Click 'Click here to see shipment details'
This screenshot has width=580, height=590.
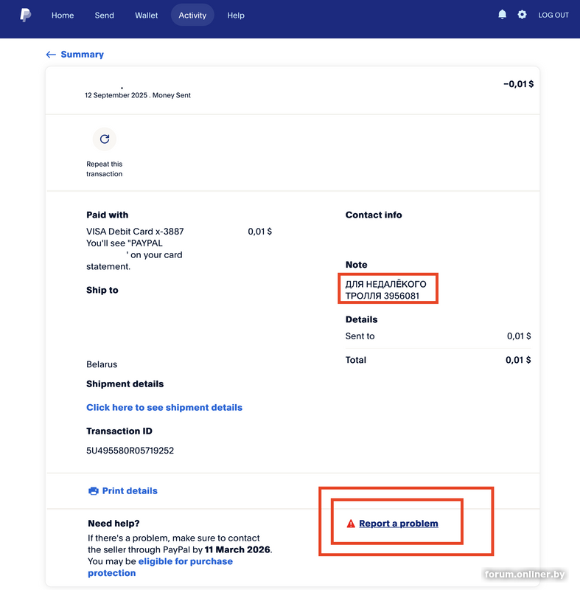tap(164, 407)
